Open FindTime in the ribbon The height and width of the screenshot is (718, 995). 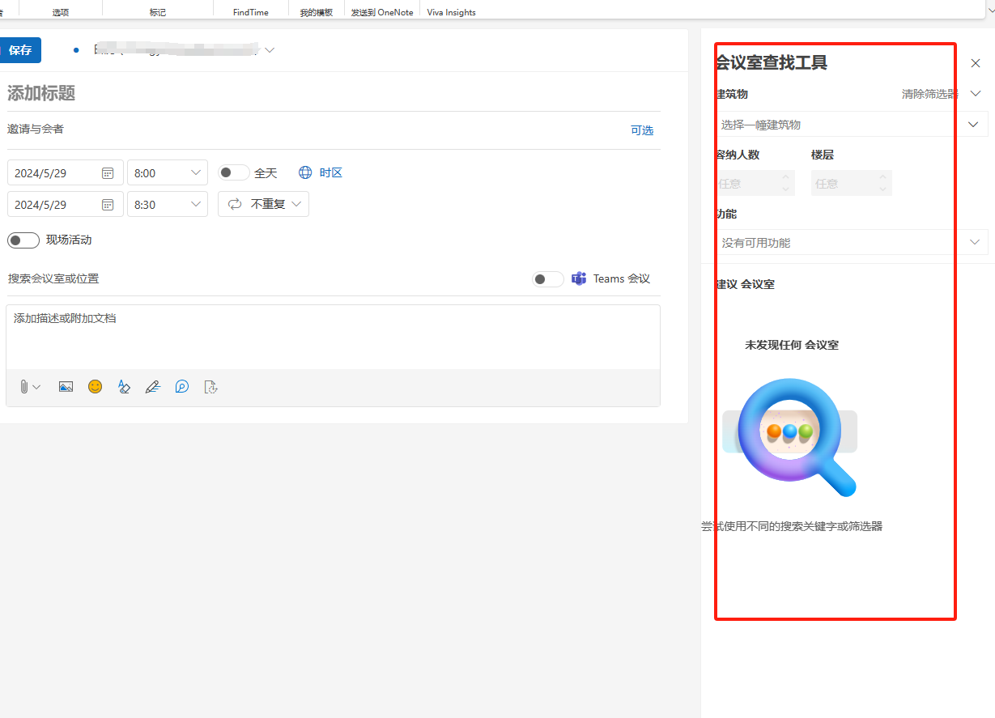251,11
